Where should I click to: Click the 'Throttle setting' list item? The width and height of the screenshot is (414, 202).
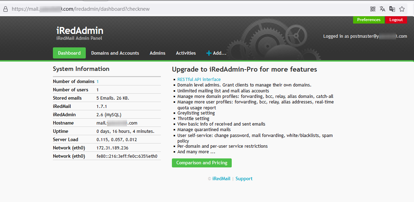(x=193, y=119)
